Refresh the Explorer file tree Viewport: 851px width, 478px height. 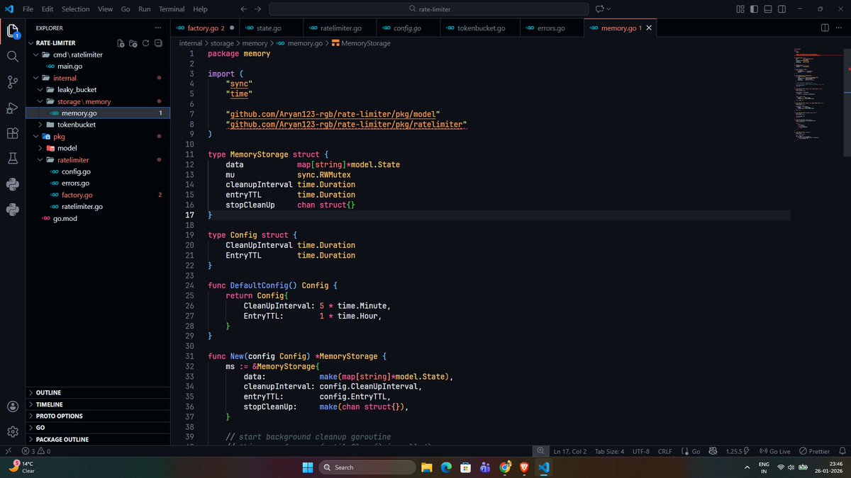pos(145,43)
